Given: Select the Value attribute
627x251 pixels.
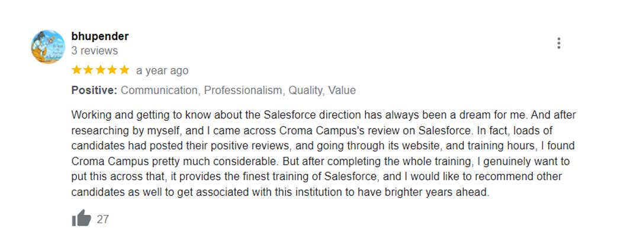Looking at the screenshot, I should (x=342, y=91).
